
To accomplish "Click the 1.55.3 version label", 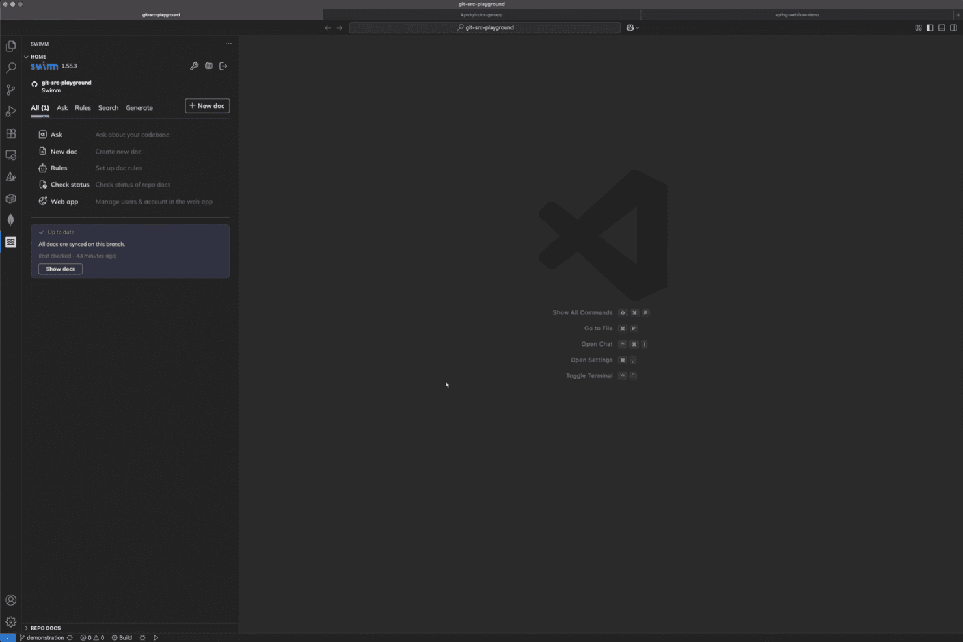I will (x=69, y=66).
